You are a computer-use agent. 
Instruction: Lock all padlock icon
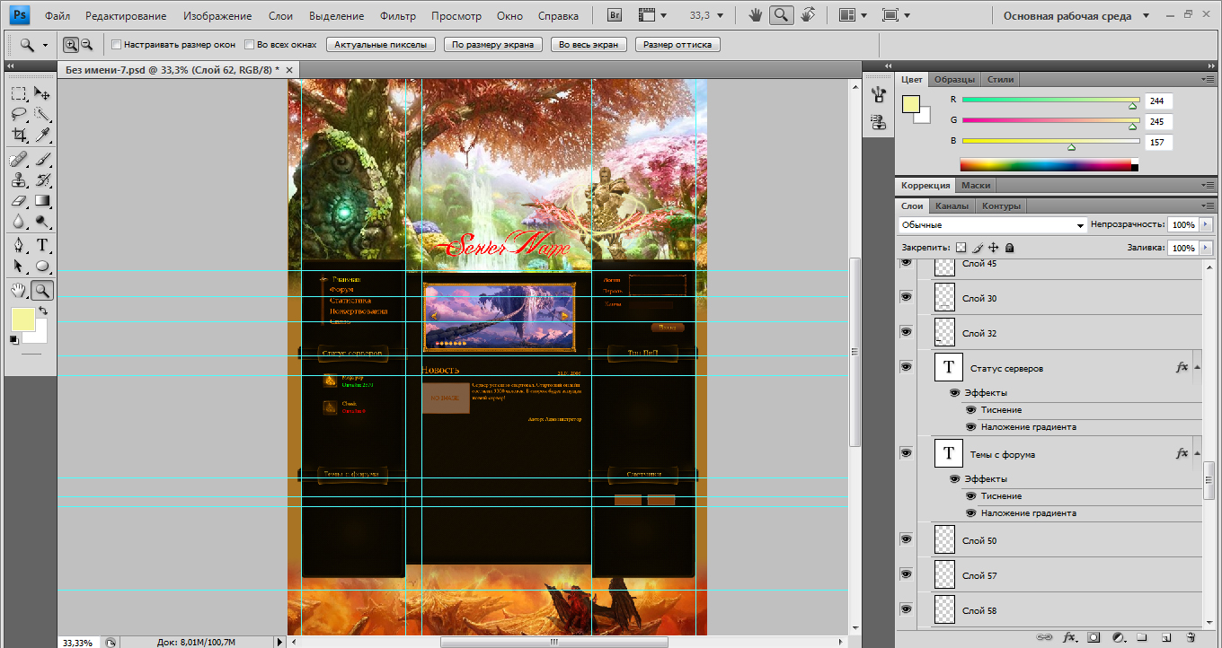pyautogui.click(x=1010, y=247)
